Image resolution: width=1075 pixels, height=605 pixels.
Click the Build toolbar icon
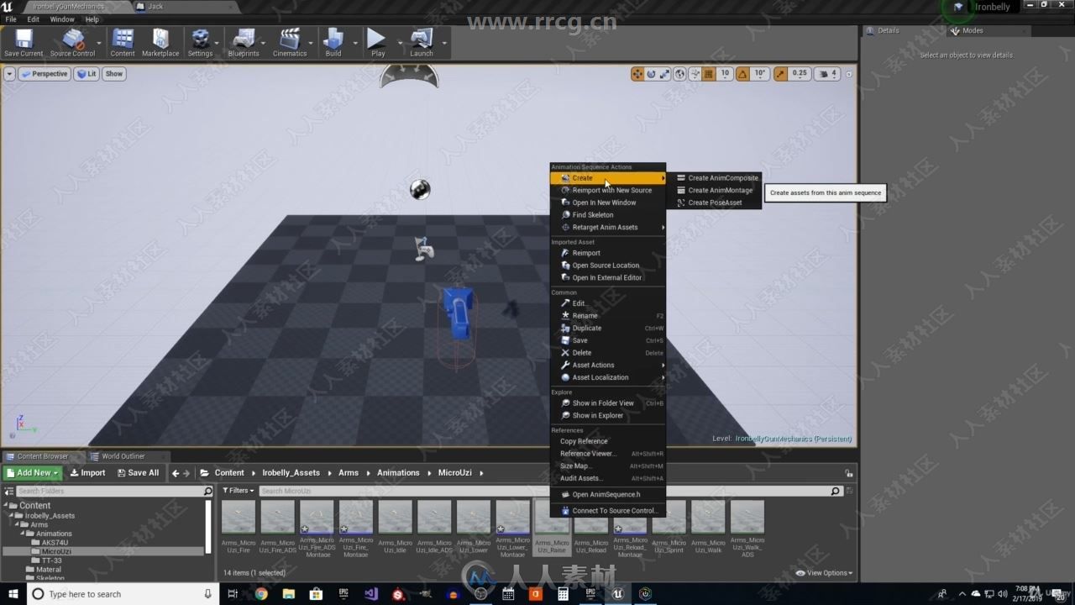click(x=333, y=42)
